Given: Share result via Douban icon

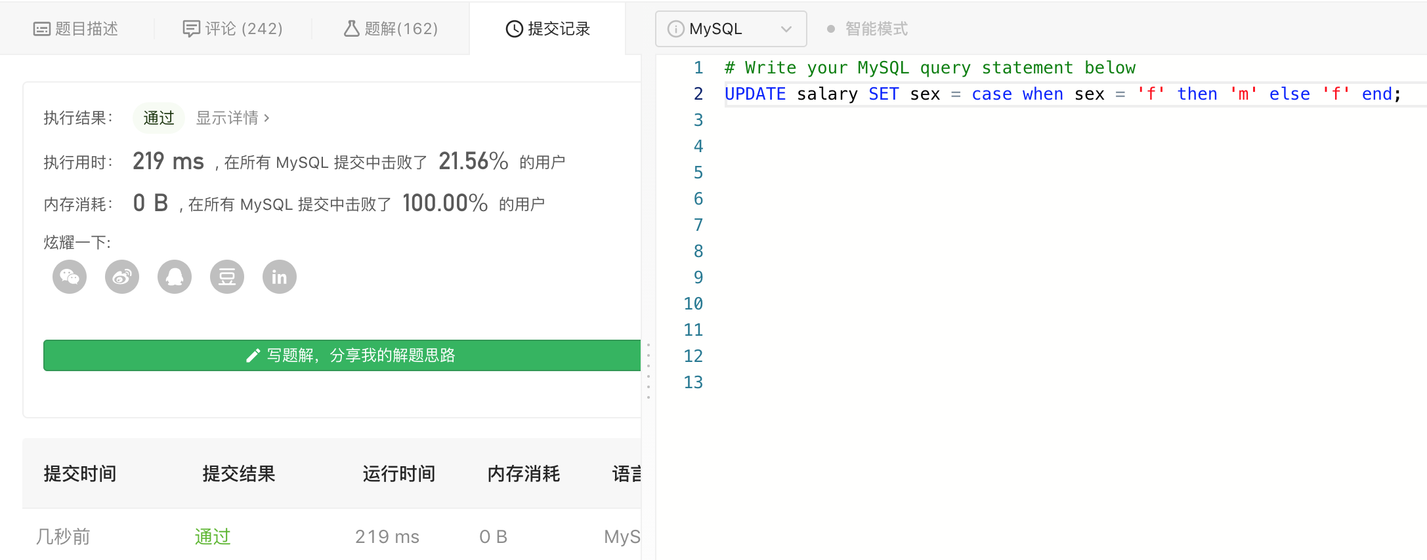Looking at the screenshot, I should coord(227,277).
